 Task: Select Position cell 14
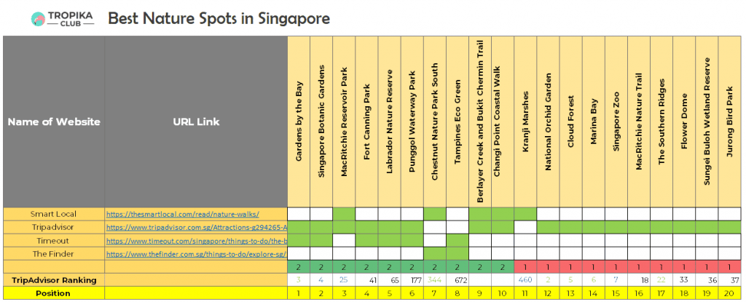[594, 293]
